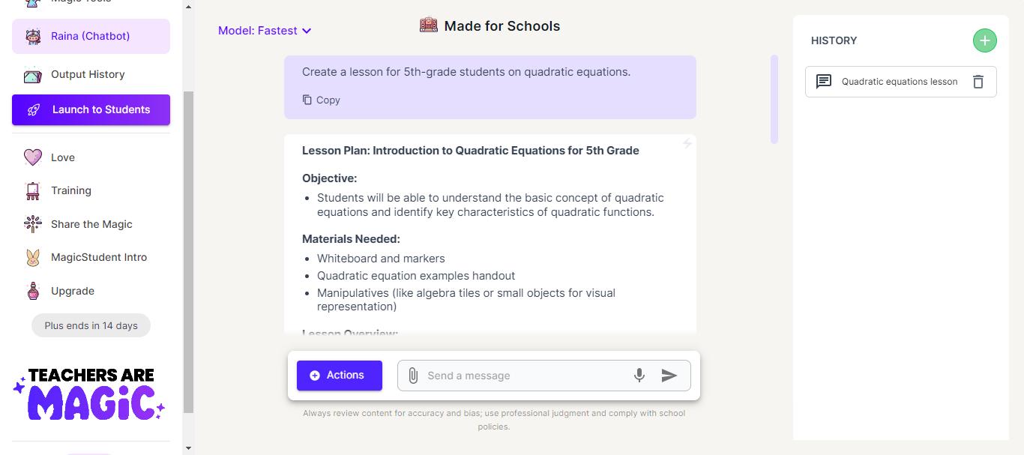1024x455 pixels.
Task: Open the Model: Fastest dropdown
Action: click(265, 31)
